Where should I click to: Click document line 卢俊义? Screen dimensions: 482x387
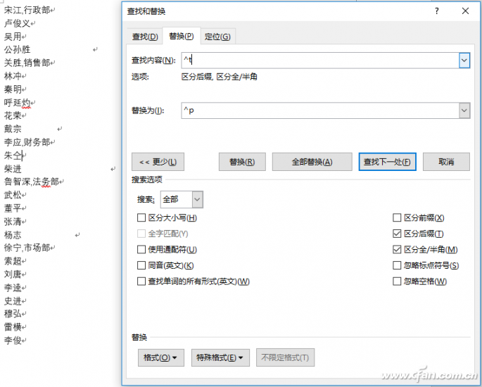pyautogui.click(x=17, y=23)
